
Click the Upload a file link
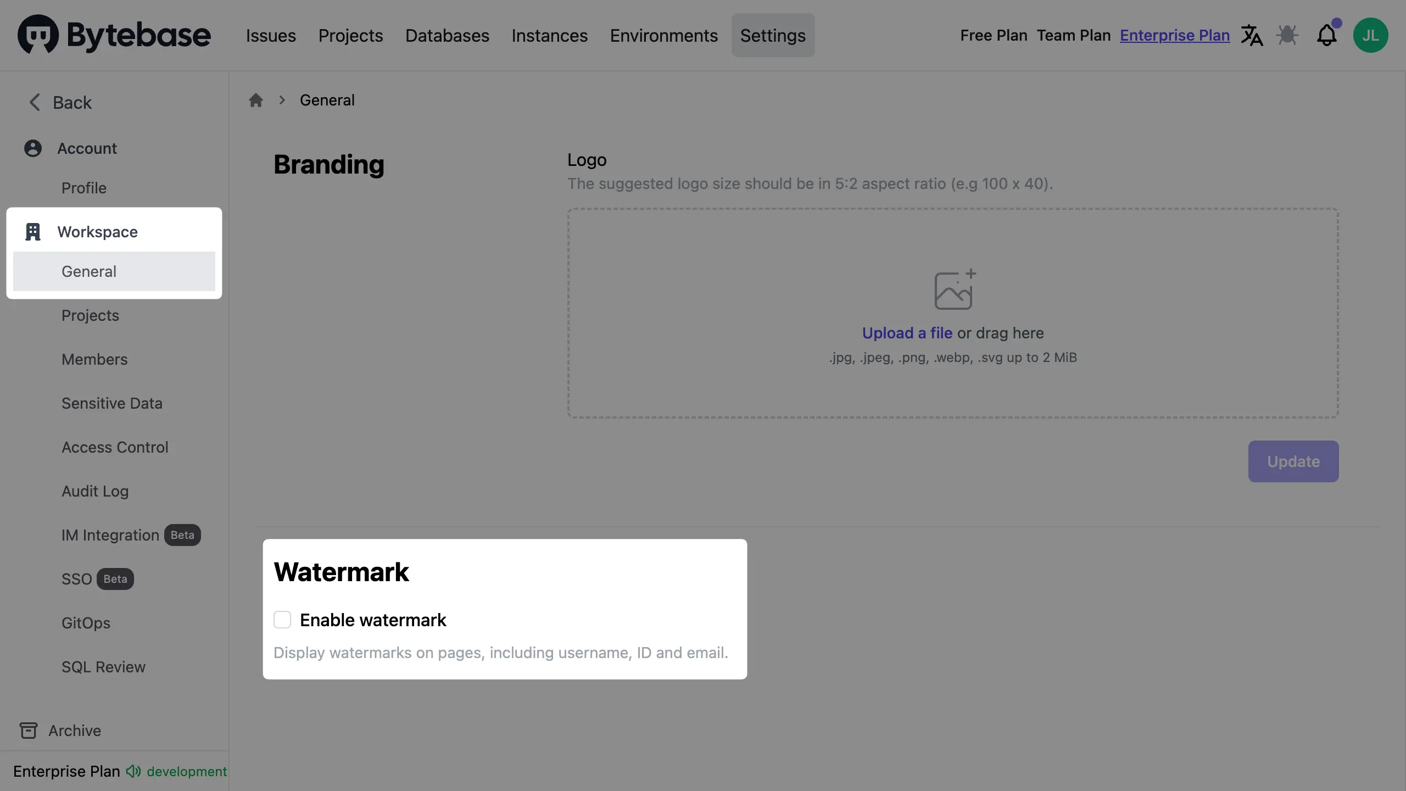[x=907, y=333]
